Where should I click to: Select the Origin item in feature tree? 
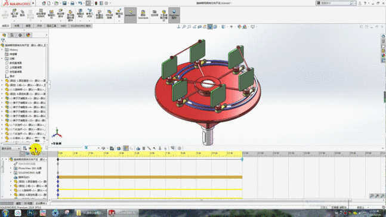[x=10, y=76]
